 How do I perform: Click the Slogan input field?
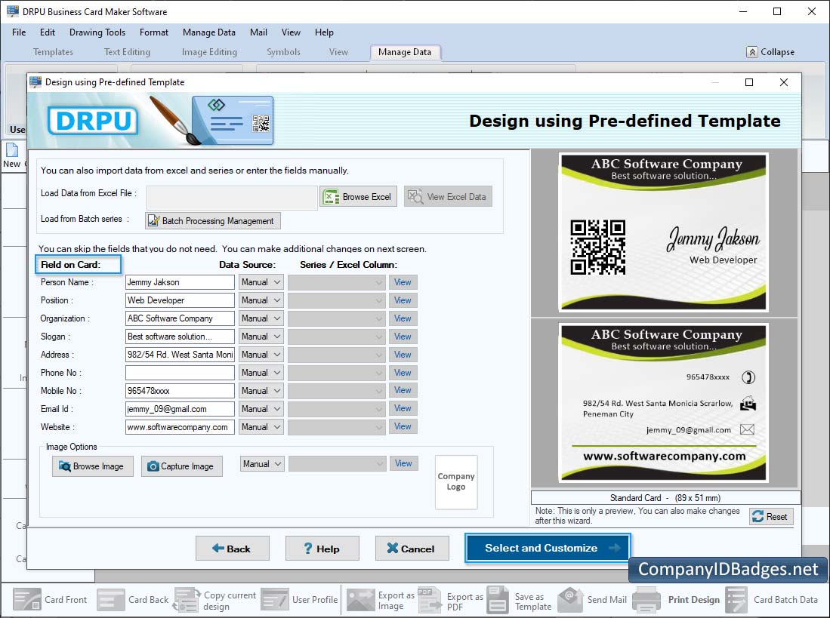pyautogui.click(x=180, y=337)
